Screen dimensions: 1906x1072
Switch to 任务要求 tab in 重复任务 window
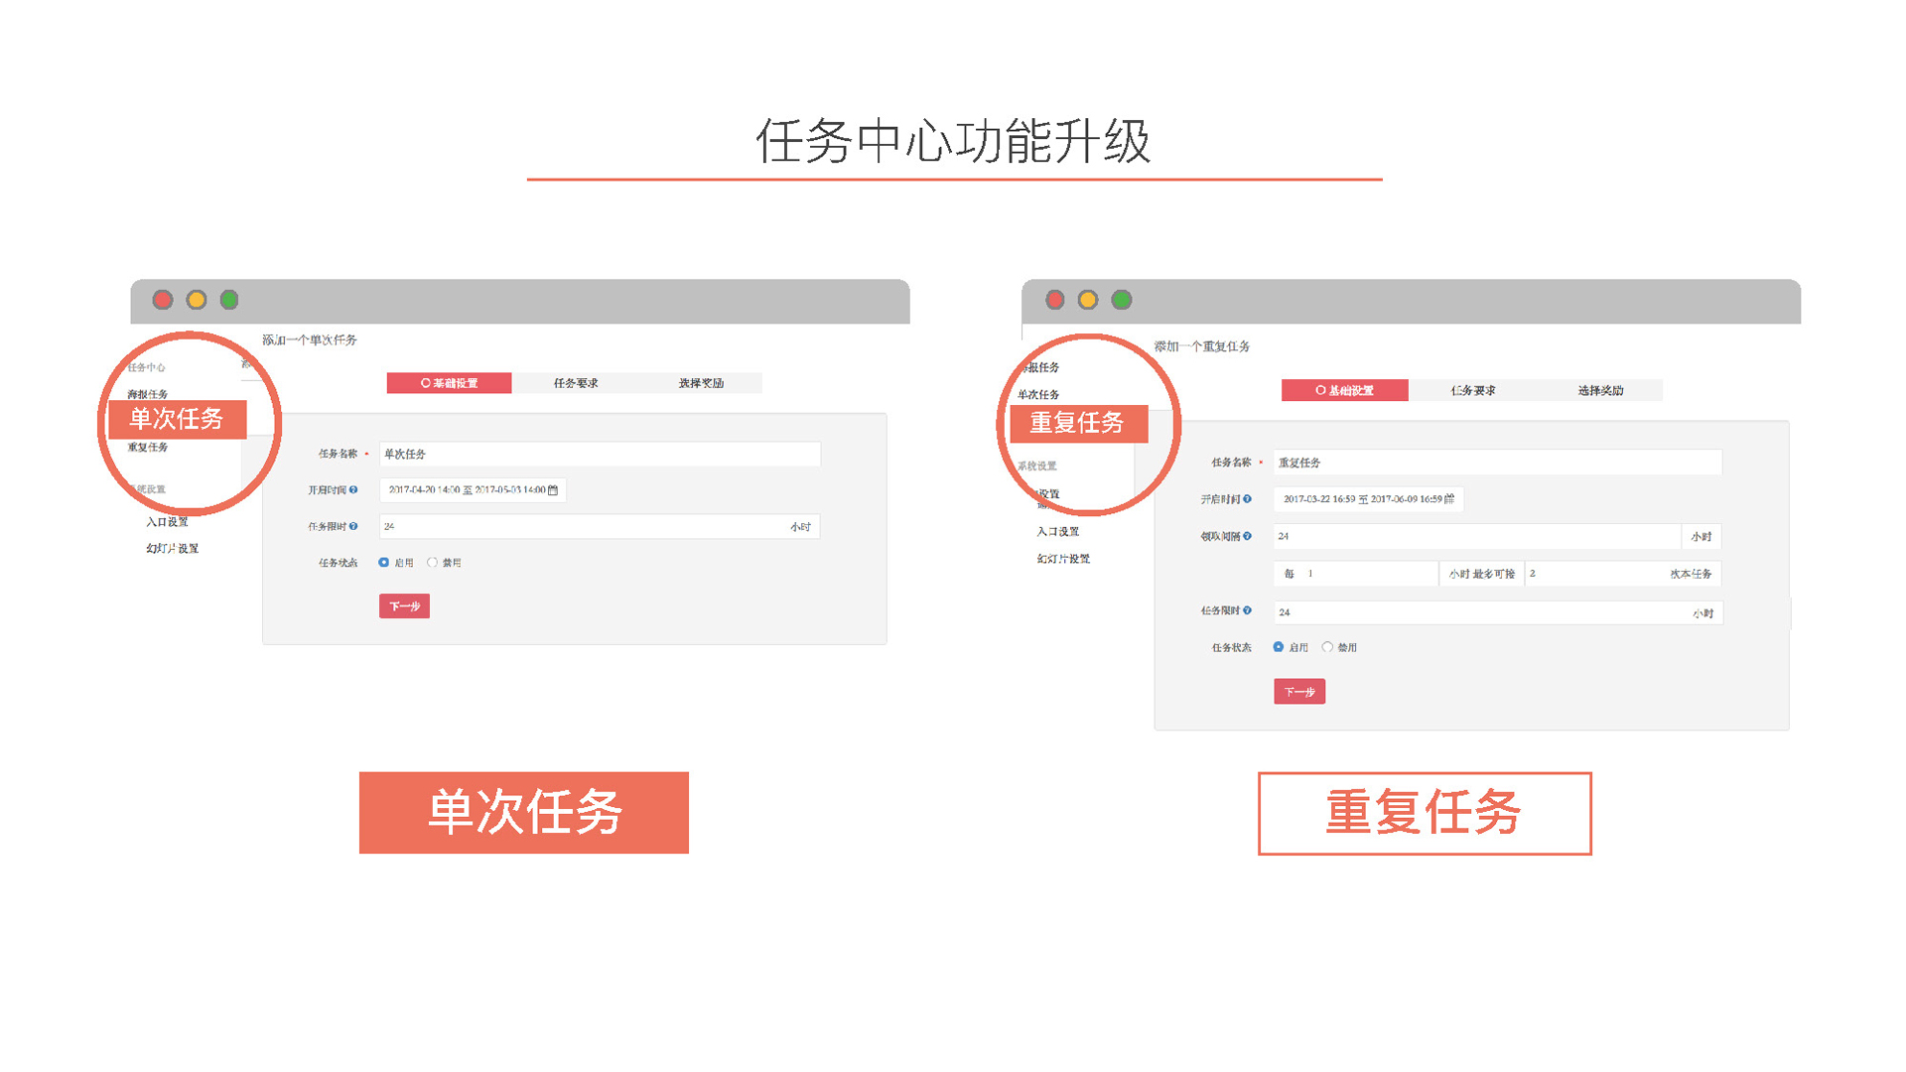tap(1472, 391)
